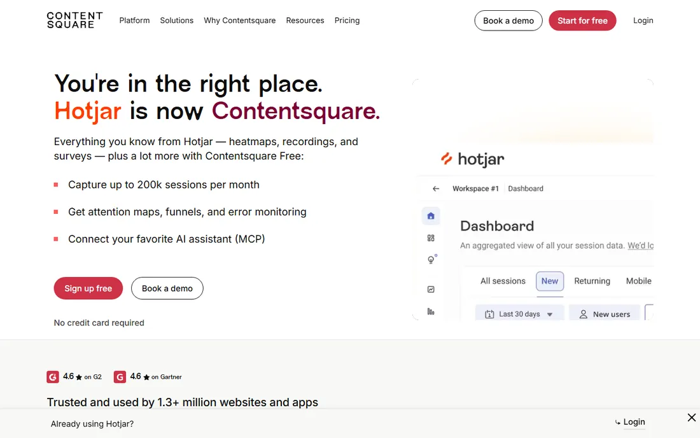Click the Hotjar logo in the preview
This screenshot has width=700, height=438.
472,159
